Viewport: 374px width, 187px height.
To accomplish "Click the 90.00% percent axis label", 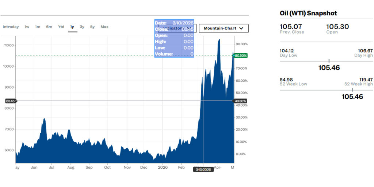I will click(x=242, y=44).
